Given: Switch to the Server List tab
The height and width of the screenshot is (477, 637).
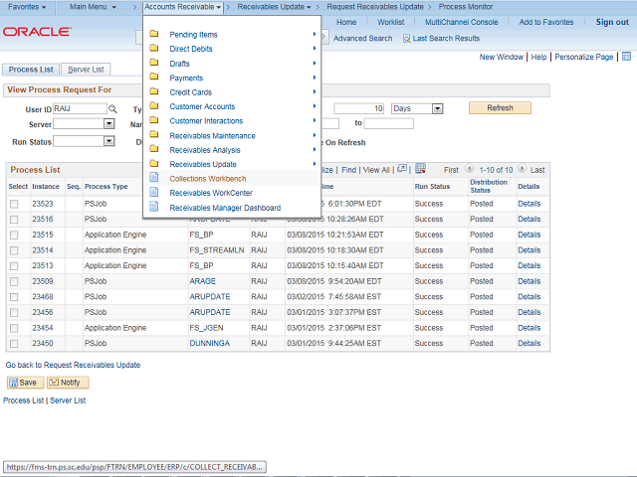Looking at the screenshot, I should (86, 70).
